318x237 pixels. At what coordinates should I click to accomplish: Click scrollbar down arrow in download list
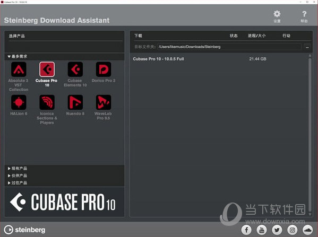point(310,214)
